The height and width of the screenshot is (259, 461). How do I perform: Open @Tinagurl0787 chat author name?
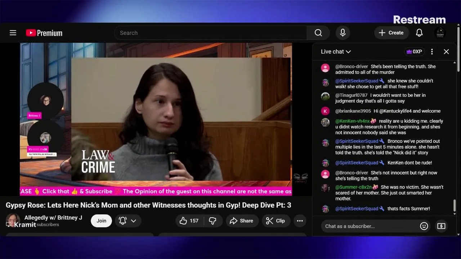tap(352, 95)
